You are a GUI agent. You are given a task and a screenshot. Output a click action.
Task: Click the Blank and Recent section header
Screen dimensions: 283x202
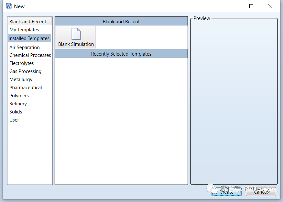pos(121,21)
